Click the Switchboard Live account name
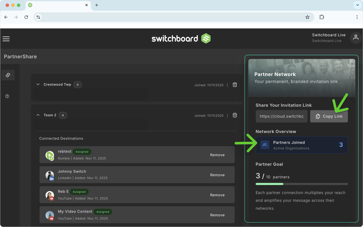The height and width of the screenshot is (227, 363). pyautogui.click(x=329, y=35)
